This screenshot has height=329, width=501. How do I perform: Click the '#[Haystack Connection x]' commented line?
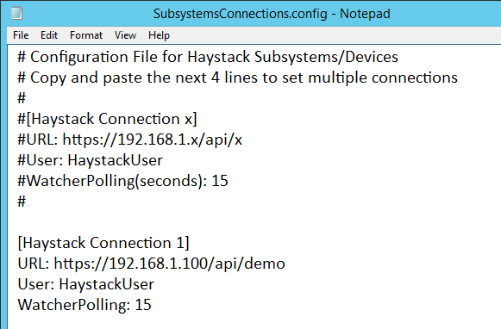pos(107,120)
